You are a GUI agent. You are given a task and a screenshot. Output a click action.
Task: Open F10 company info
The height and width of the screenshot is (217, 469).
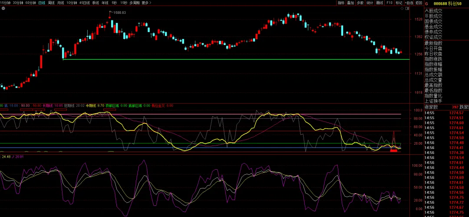click(389, 3)
